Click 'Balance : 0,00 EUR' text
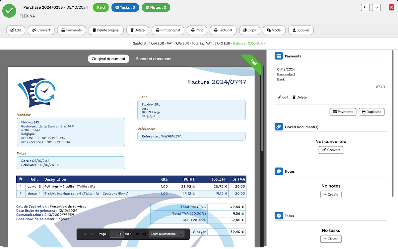The image size is (398, 249). 248,43
